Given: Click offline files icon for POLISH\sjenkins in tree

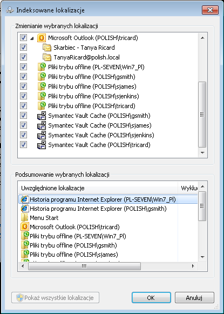Looking at the screenshot, I should (x=42, y=96).
